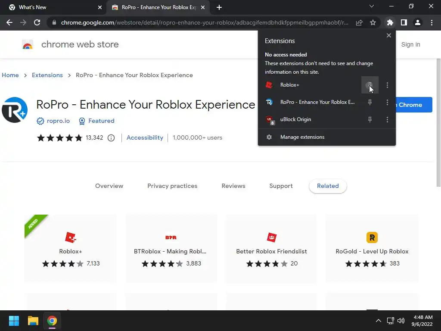Open more options for Roblox+ extension
441x331 pixels.
[x=387, y=85]
